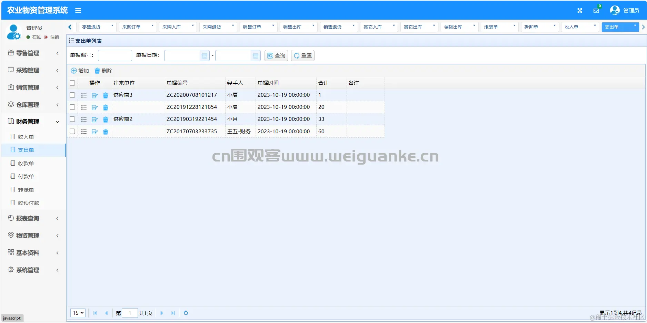The width and height of the screenshot is (647, 323).
Task: Expand 采购管理 sidebar menu
Action: (x=33, y=70)
